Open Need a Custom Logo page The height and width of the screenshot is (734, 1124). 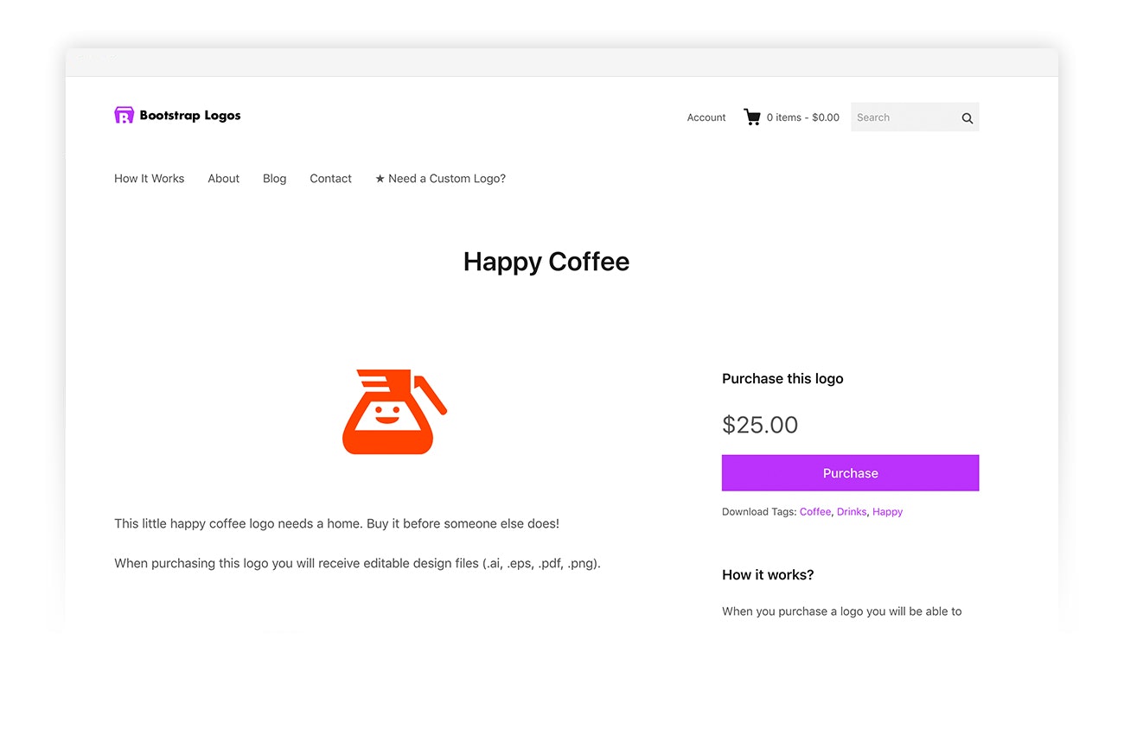pyautogui.click(x=446, y=178)
